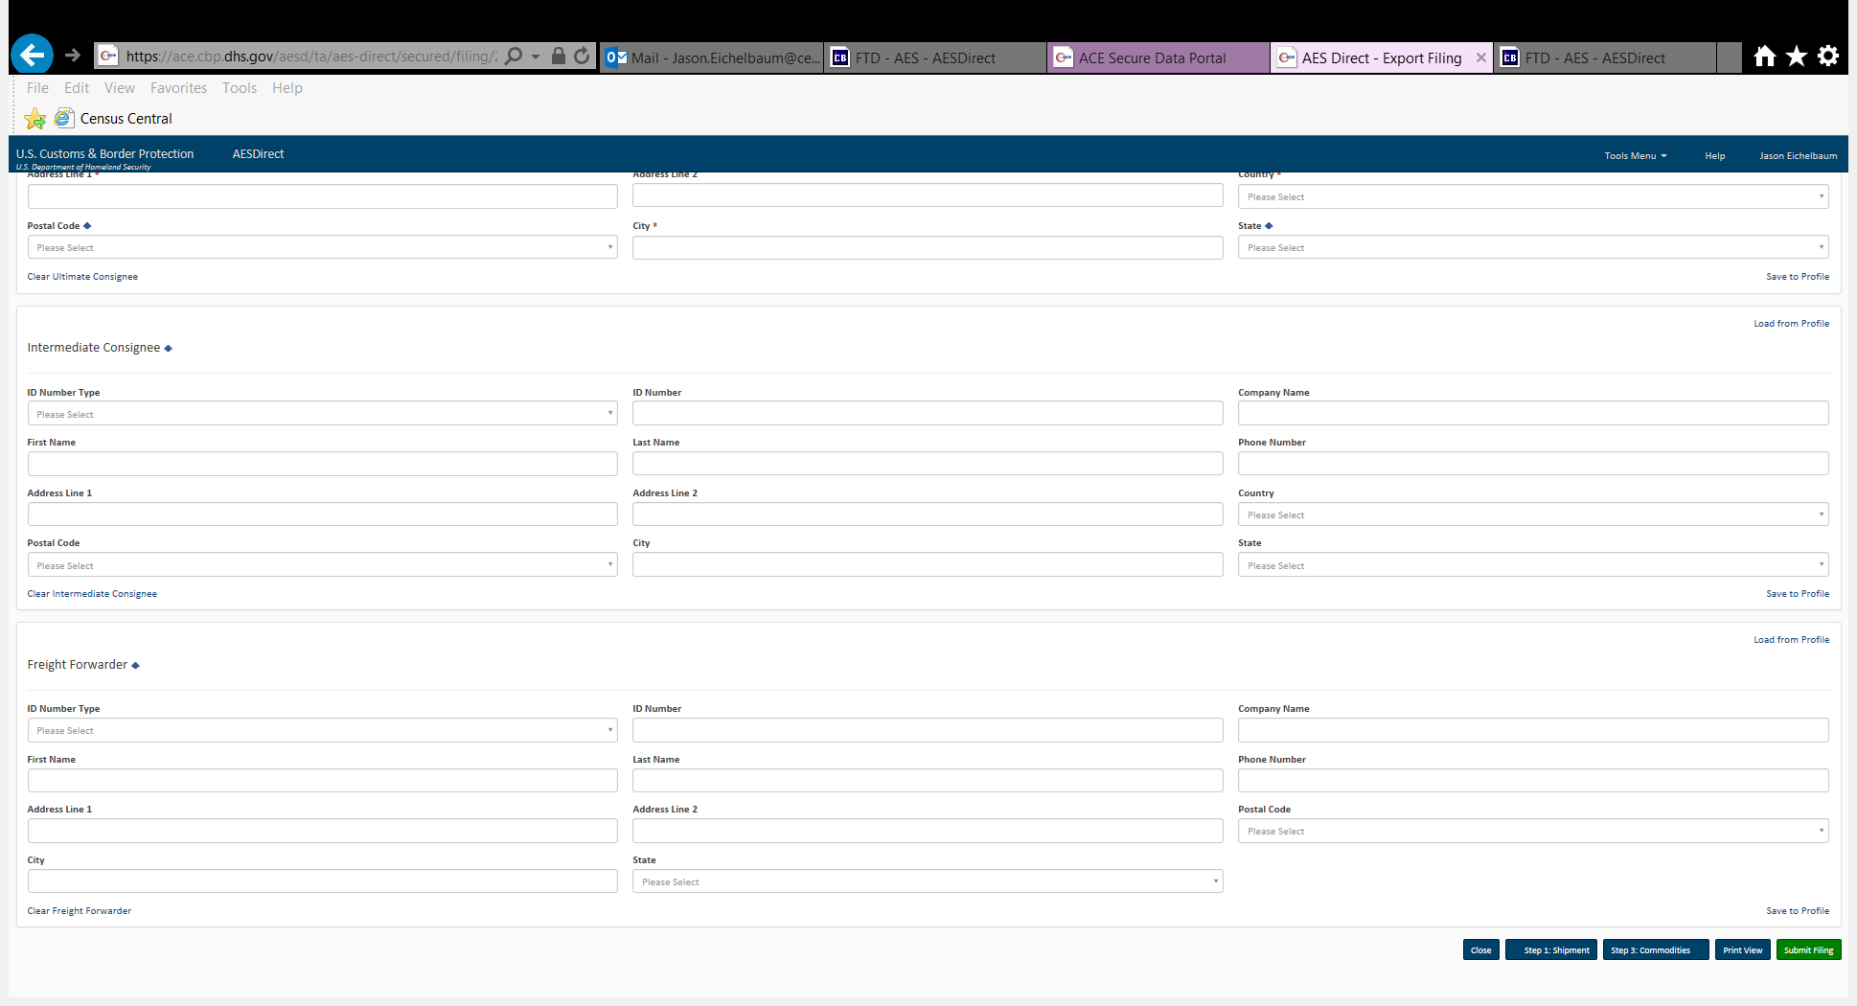Click Freight Forwarder Company Name field
This screenshot has width=1857, height=1006.
click(1532, 730)
